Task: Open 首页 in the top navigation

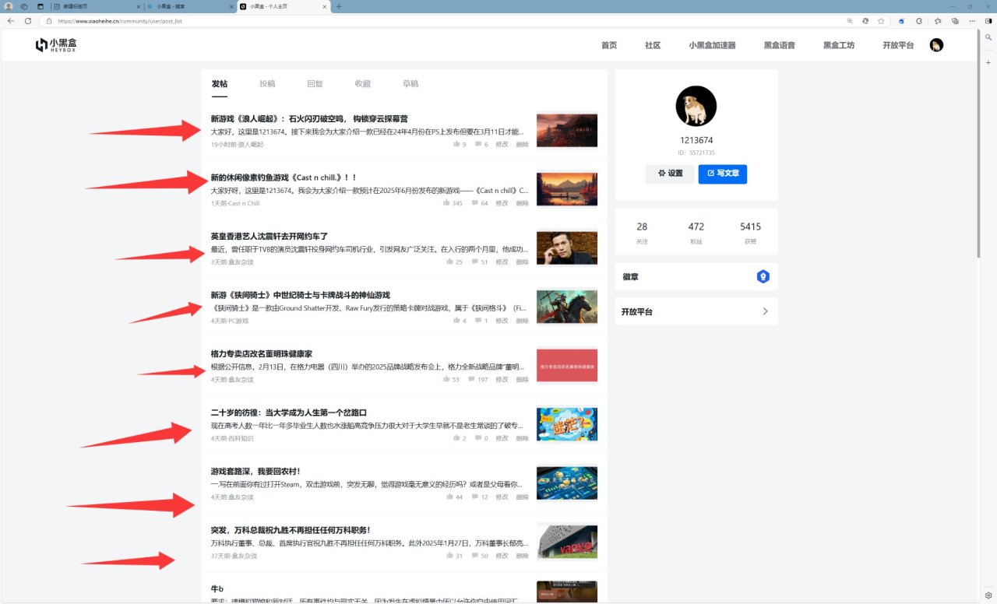Action: coord(609,45)
